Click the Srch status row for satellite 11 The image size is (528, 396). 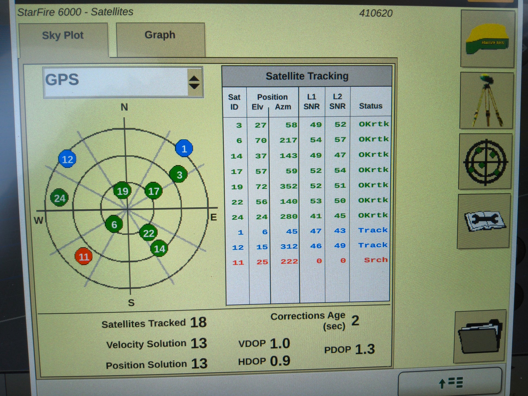[376, 260]
